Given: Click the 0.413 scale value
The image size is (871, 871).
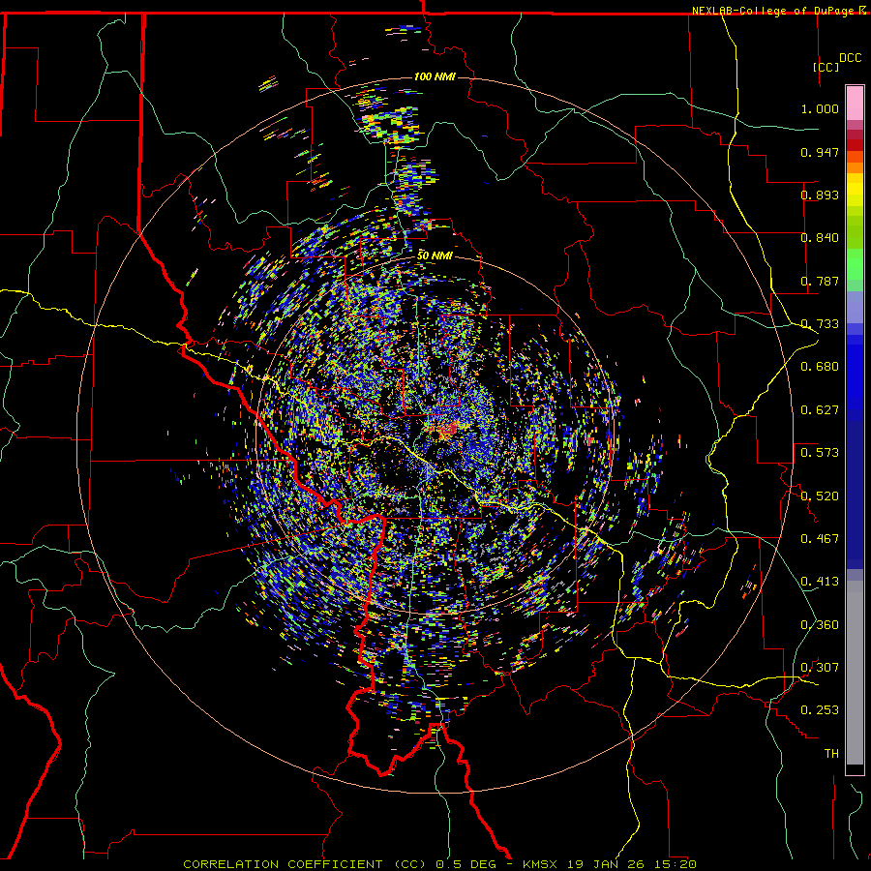Looking at the screenshot, I should click(820, 582).
